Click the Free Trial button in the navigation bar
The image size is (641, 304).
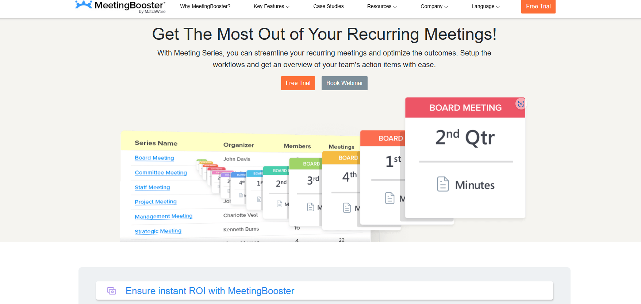pyautogui.click(x=538, y=6)
